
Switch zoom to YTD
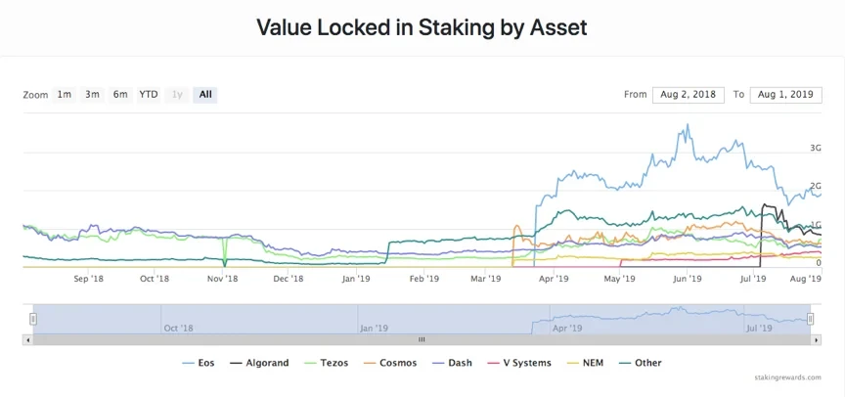click(x=149, y=95)
